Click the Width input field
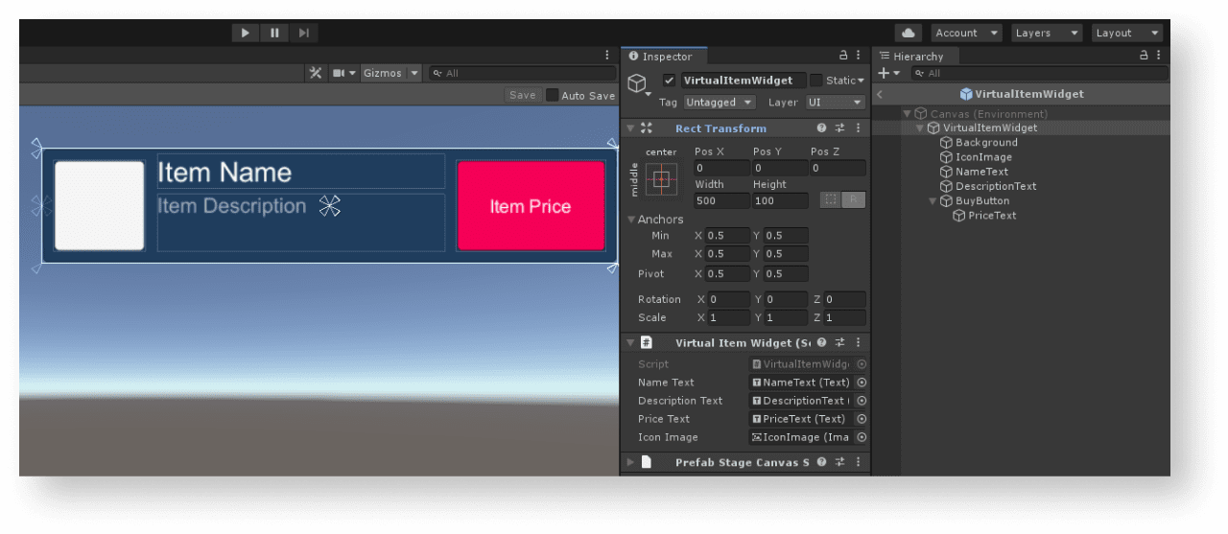Screen dimensions: 1228x534 pos(721,200)
